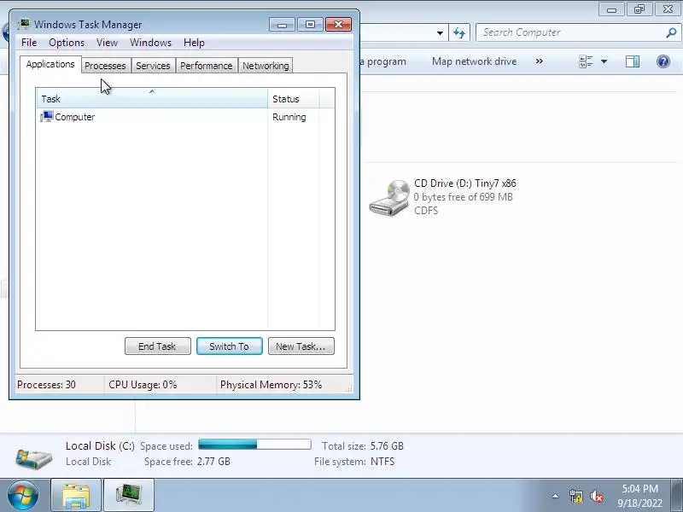Click the Change your view icon
683x512 pixels.
[x=586, y=61]
